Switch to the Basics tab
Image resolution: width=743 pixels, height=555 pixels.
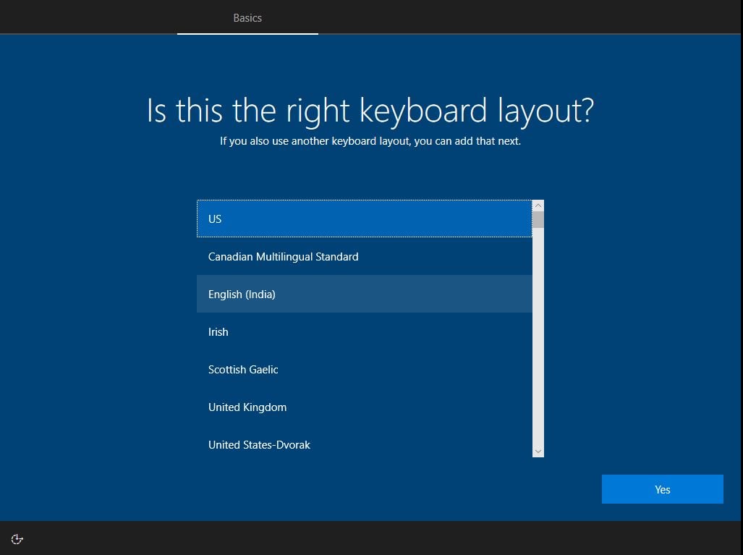(x=247, y=17)
